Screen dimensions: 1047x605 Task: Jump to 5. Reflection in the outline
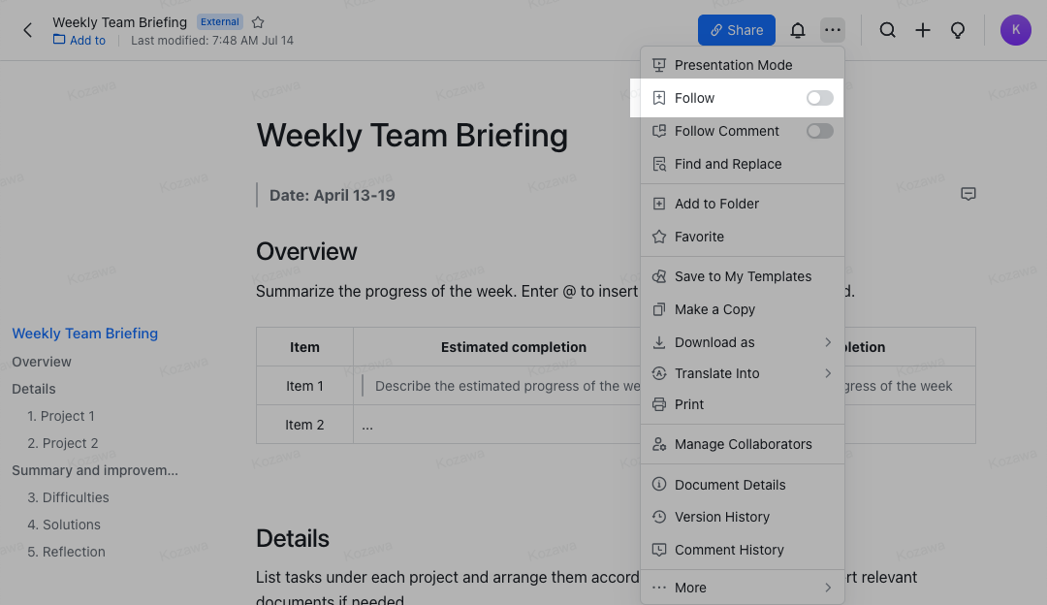pos(64,551)
